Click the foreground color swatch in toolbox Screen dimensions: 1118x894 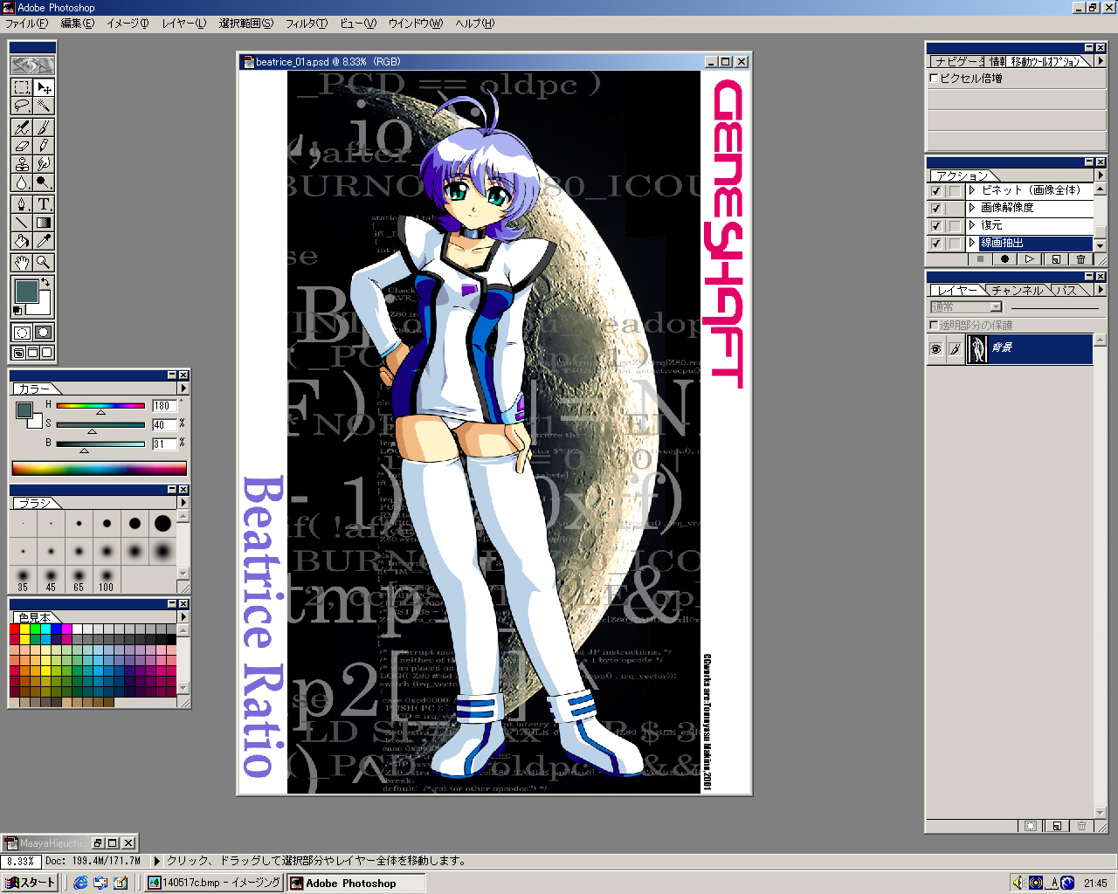[x=27, y=292]
